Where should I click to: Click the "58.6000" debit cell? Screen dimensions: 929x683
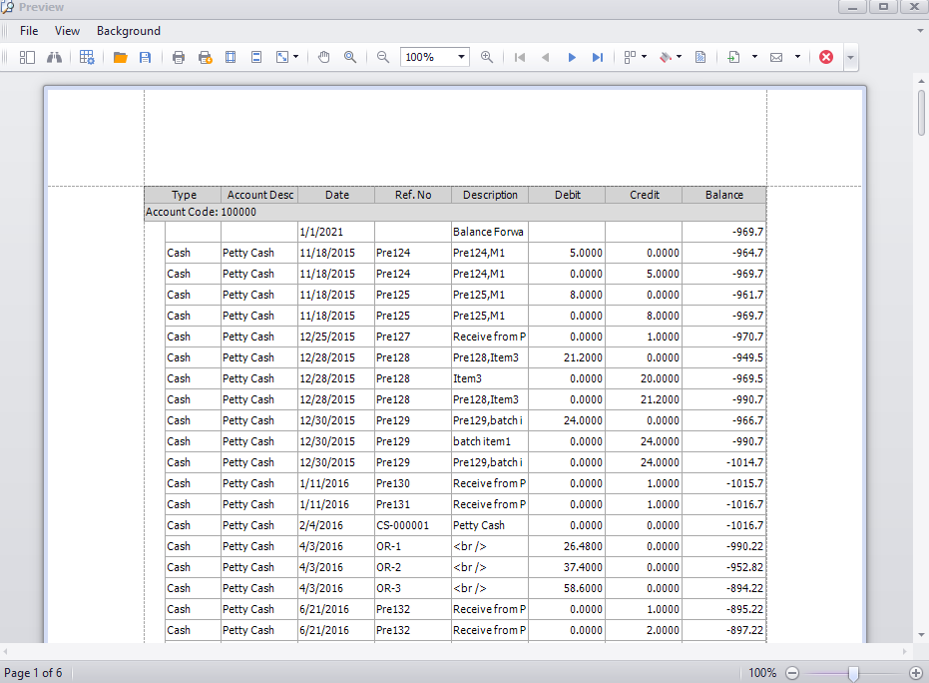567,588
